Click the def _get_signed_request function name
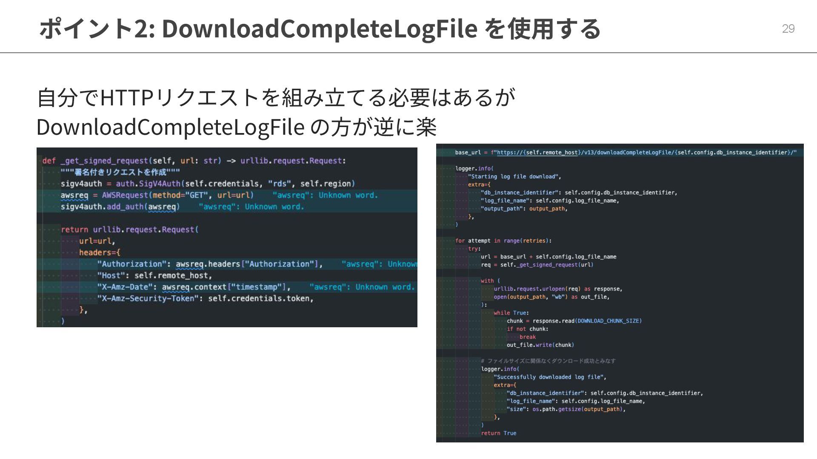The image size is (817, 459). (x=104, y=161)
